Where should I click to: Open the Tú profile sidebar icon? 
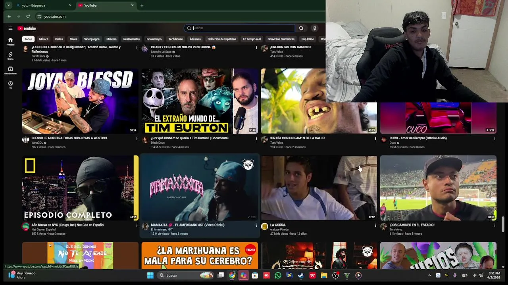click(10, 85)
